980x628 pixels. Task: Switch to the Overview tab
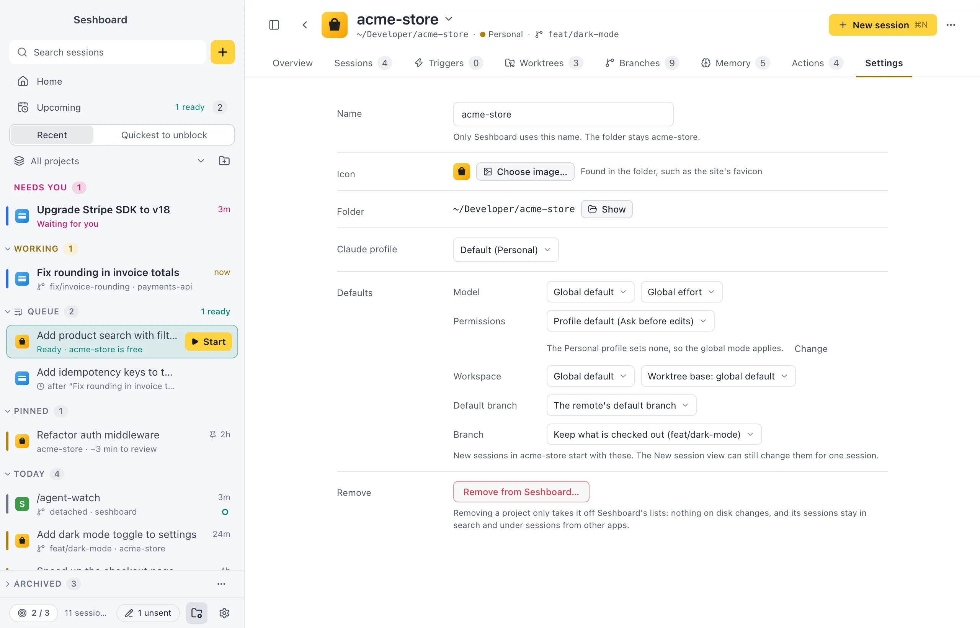(292, 63)
